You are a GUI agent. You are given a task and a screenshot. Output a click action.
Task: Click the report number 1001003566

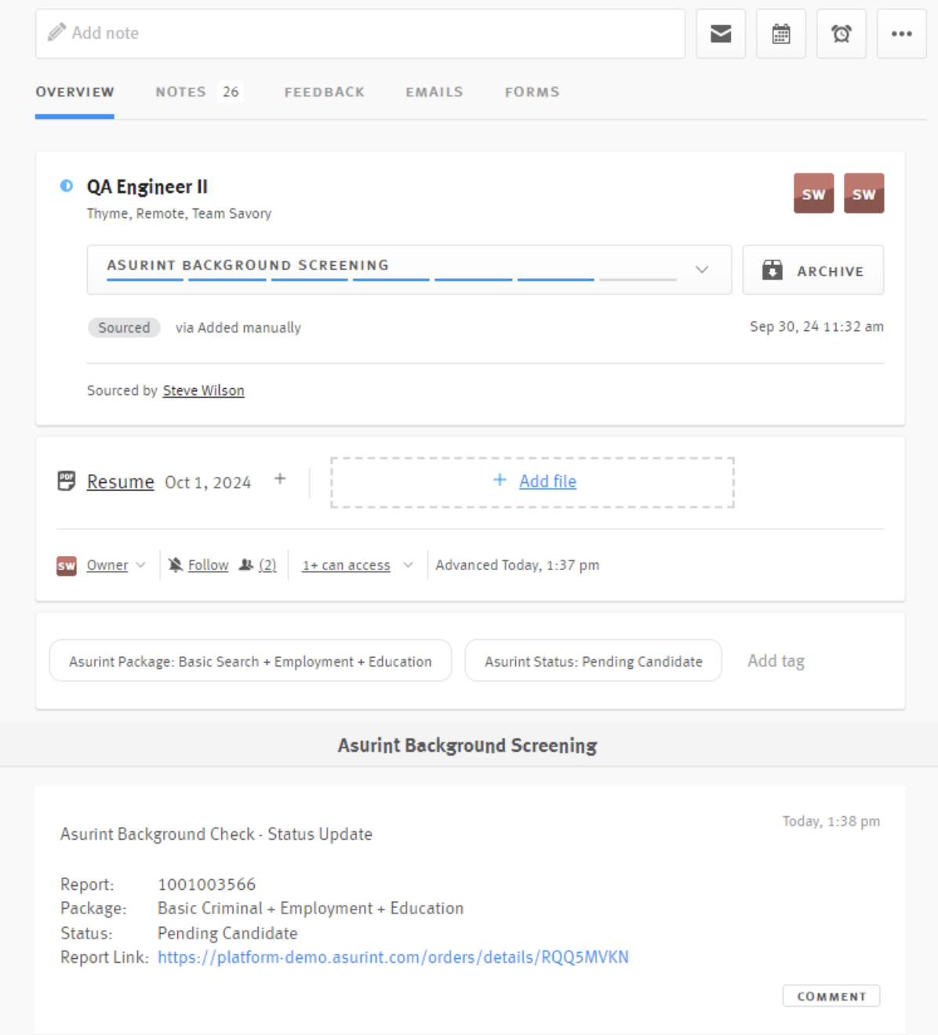pos(207,884)
